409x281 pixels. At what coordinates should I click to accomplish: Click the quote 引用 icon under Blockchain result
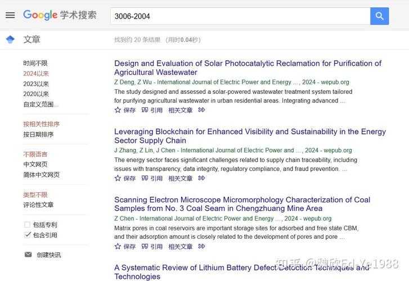(x=145, y=178)
